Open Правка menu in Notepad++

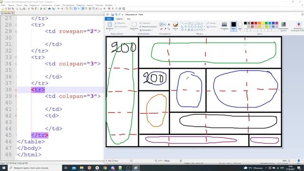[11, 5]
